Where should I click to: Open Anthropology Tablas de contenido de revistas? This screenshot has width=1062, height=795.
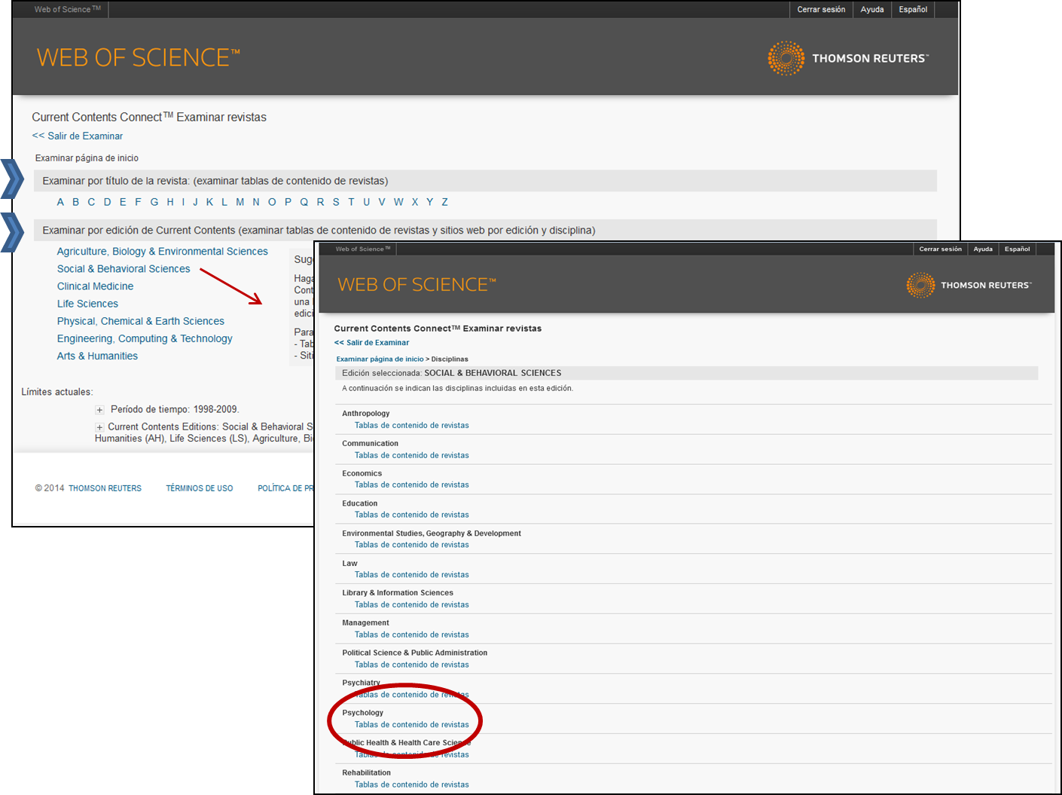(411, 426)
